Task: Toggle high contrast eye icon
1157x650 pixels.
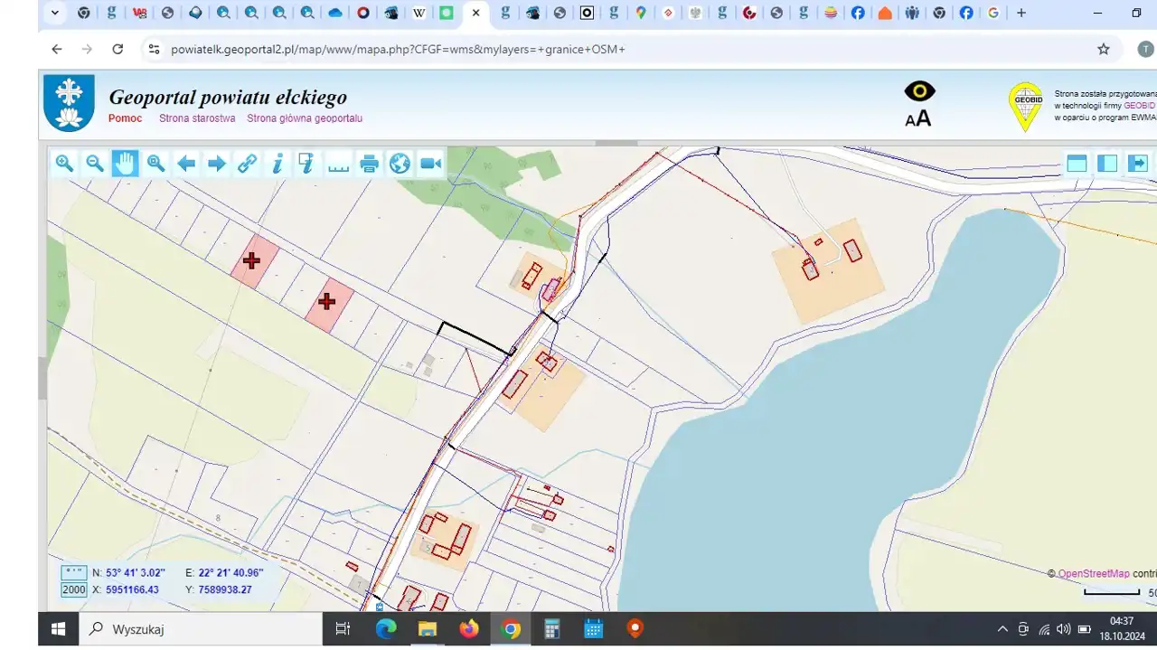Action: [x=919, y=91]
